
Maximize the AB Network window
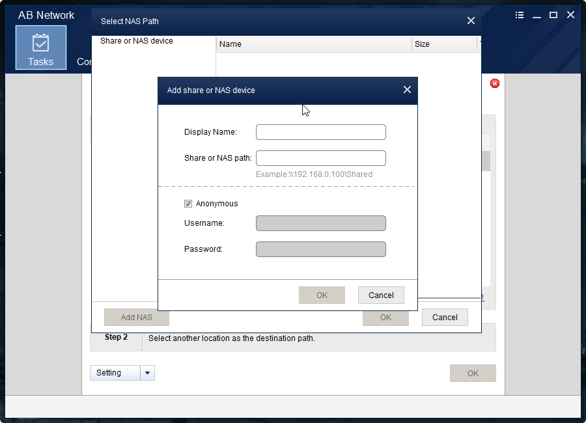click(553, 15)
